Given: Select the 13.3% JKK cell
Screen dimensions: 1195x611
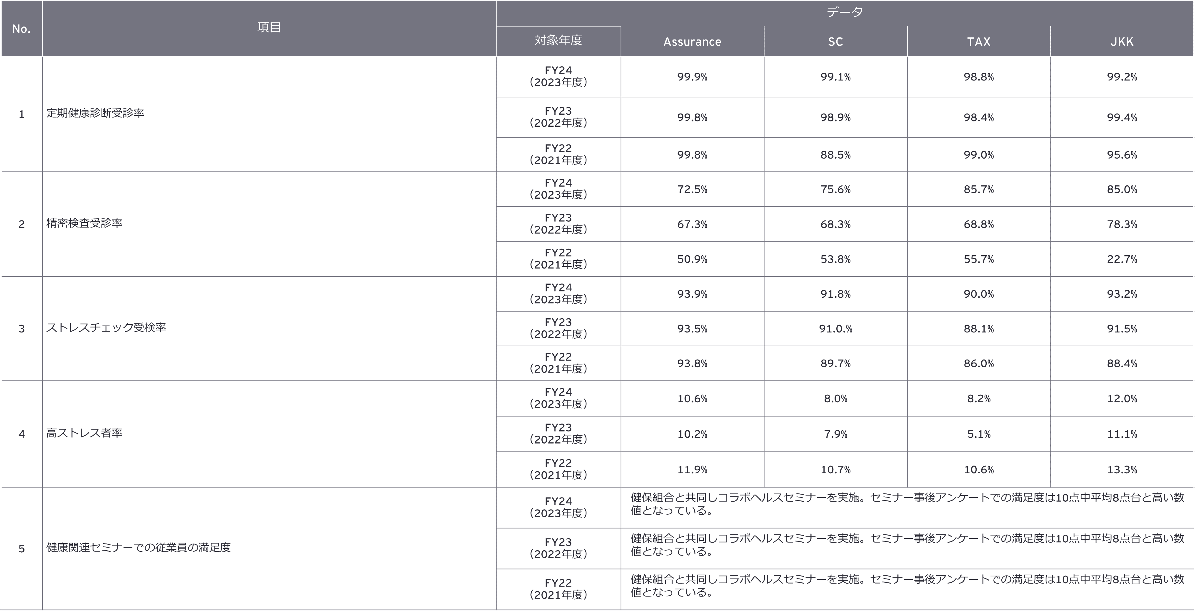Looking at the screenshot, I should 1122,470.
